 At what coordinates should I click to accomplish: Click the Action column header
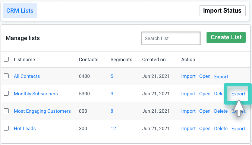[x=188, y=60]
